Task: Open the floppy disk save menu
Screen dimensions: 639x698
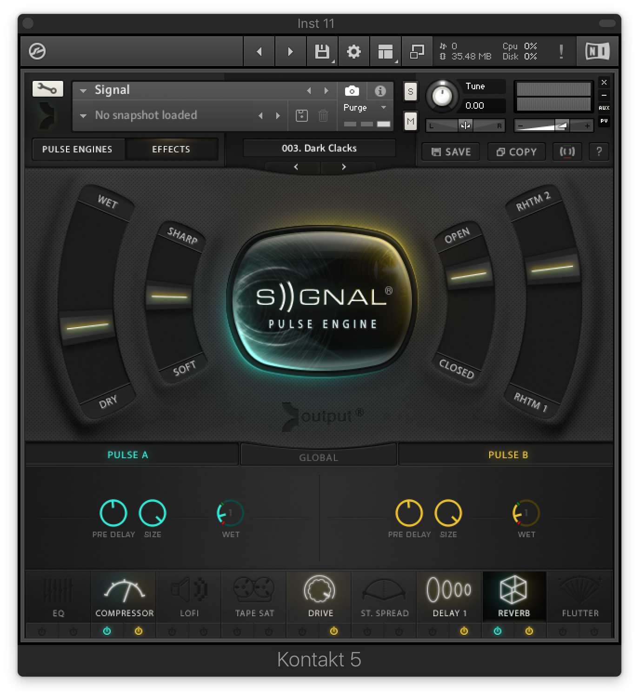Action: pyautogui.click(x=322, y=51)
